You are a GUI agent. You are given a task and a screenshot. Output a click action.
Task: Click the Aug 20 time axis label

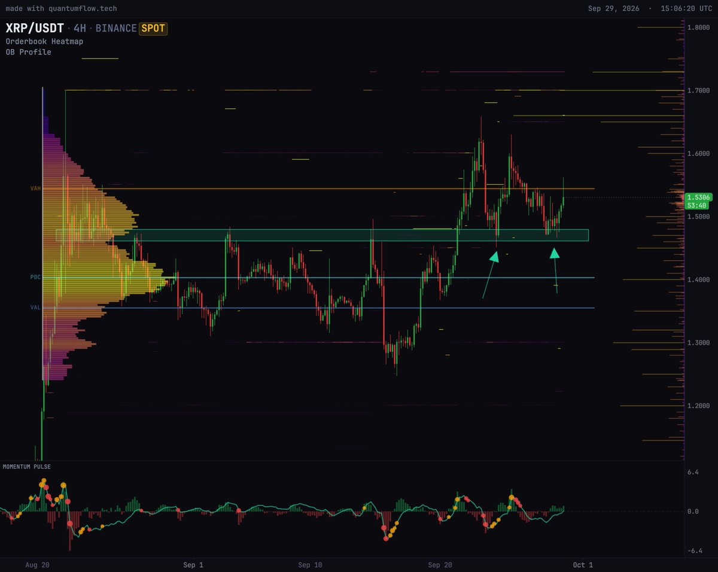(x=37, y=565)
